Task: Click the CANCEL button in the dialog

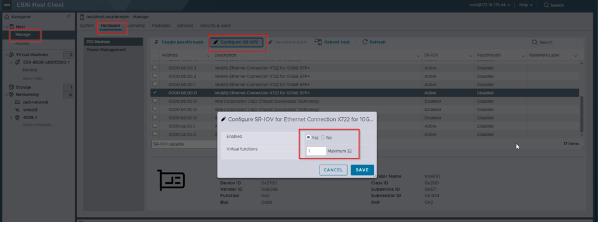Action: point(333,170)
